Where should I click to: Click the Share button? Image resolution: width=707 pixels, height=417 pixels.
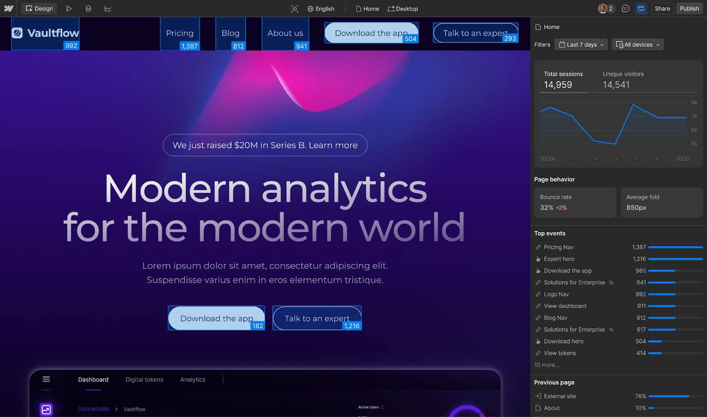[662, 8]
